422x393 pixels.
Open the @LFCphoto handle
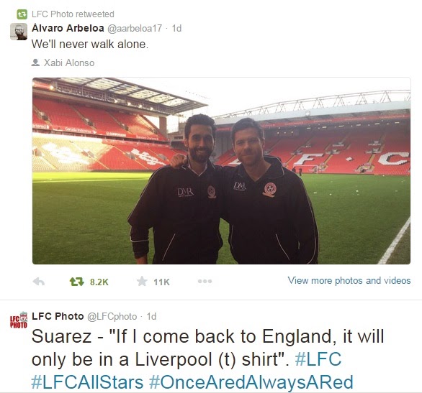(112, 317)
